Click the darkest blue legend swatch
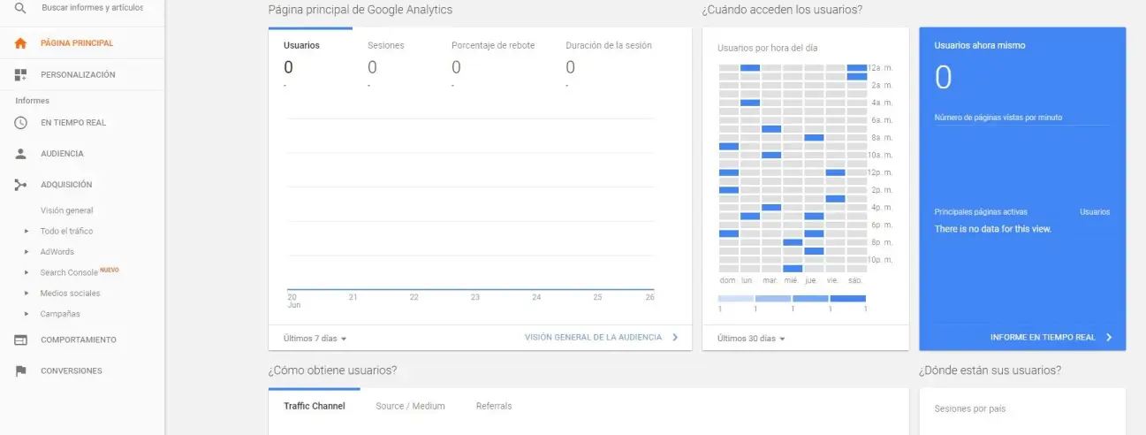The width and height of the screenshot is (1146, 435). [847, 299]
